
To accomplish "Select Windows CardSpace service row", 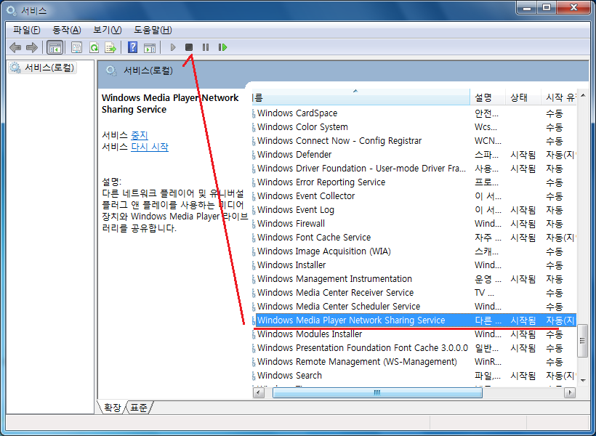I will [414, 113].
